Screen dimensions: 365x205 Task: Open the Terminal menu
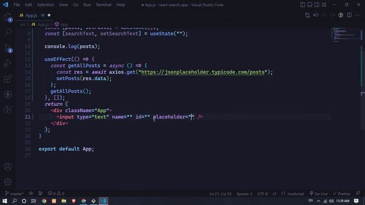click(x=103, y=5)
